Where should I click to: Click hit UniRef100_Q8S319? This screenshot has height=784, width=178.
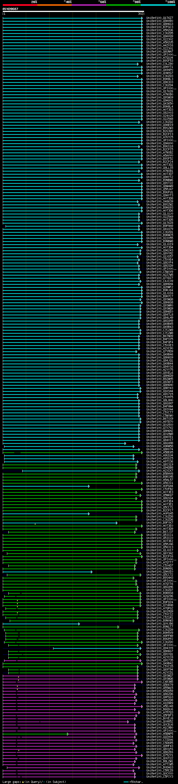[x=160, y=465]
